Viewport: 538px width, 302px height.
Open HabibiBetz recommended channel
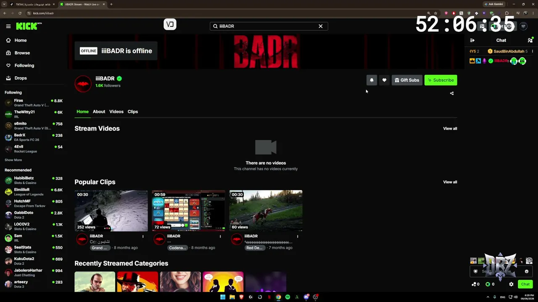click(x=34, y=180)
